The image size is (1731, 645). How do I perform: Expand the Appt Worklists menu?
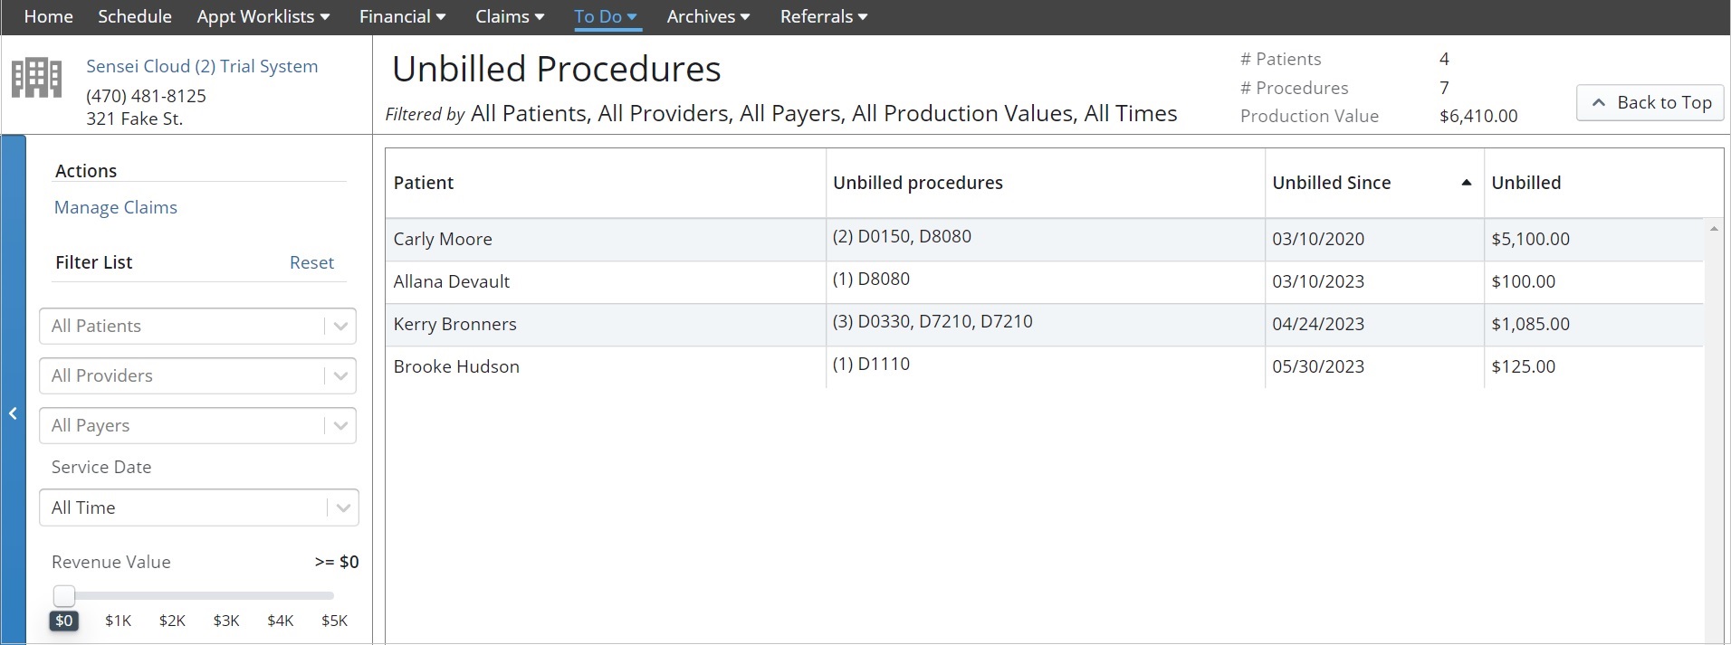click(x=263, y=16)
